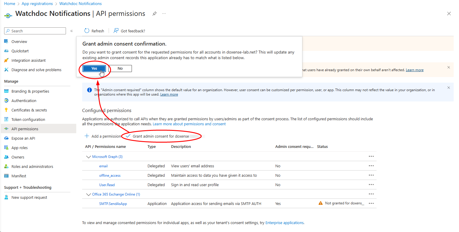Image resolution: width=459 pixels, height=232 pixels.
Task: Decline consent with the No button
Action: [120, 69]
